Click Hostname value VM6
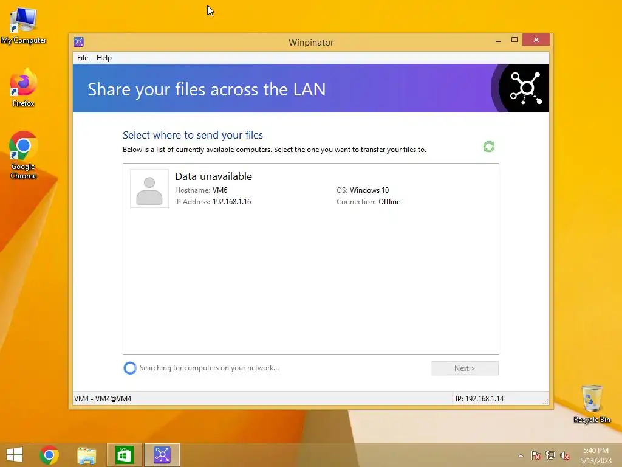 point(220,190)
